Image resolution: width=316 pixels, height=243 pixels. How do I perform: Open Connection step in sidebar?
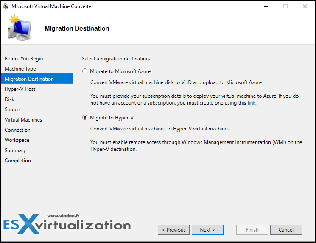pyautogui.click(x=17, y=130)
